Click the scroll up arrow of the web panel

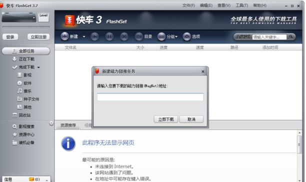click(299, 133)
